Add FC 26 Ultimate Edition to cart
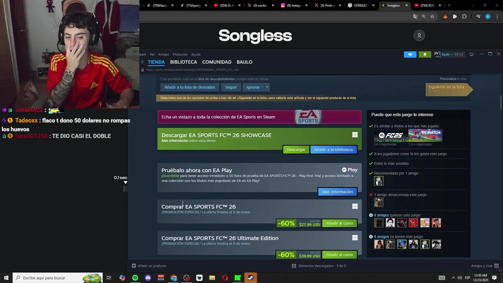The height and width of the screenshot is (283, 503). point(340,255)
